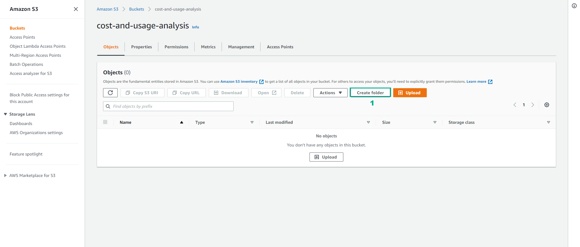Screen dimensions: 580x247
Task: Open the table preferences gear icon
Action: click(x=547, y=105)
